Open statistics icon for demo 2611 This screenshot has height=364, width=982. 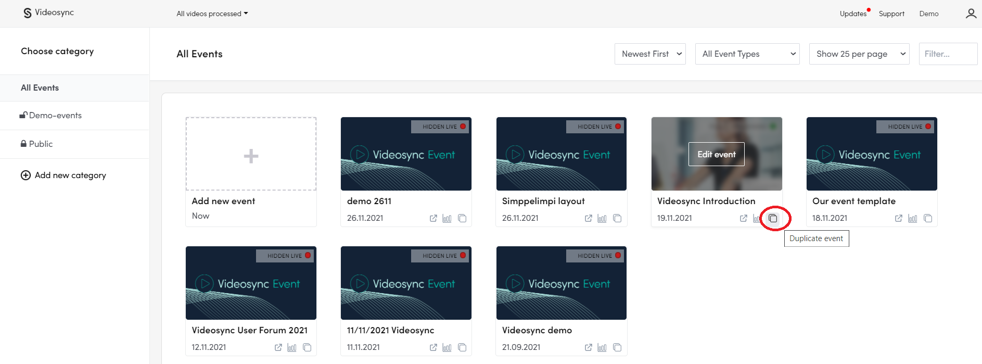tap(447, 218)
